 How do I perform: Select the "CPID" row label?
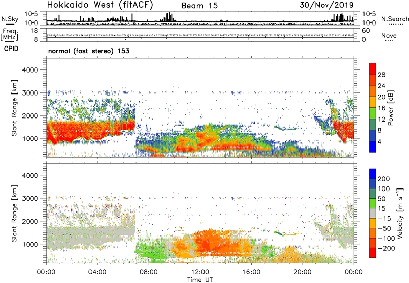coord(11,49)
